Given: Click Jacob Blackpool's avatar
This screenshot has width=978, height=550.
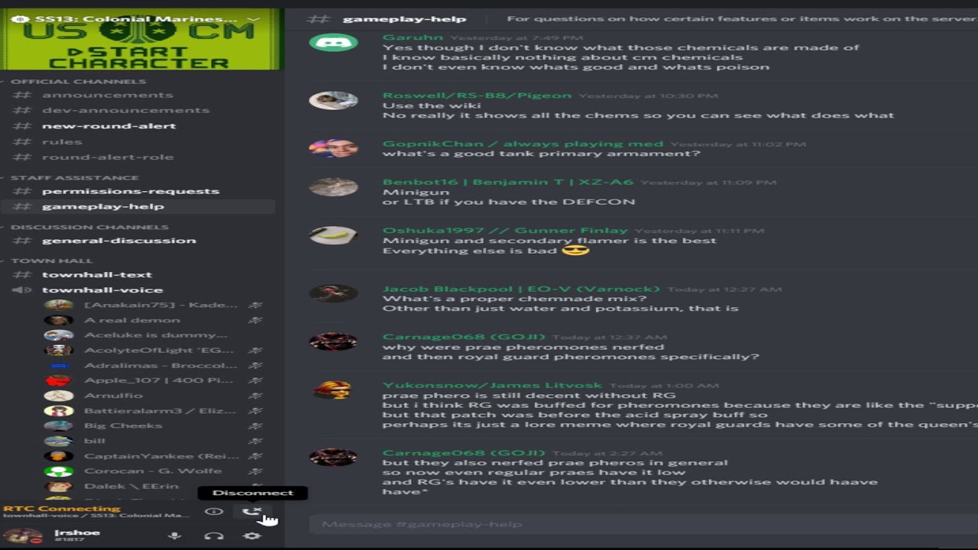Looking at the screenshot, I should click(333, 293).
